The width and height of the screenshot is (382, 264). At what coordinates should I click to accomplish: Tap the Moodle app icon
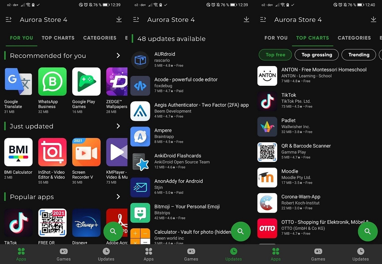coord(267,177)
